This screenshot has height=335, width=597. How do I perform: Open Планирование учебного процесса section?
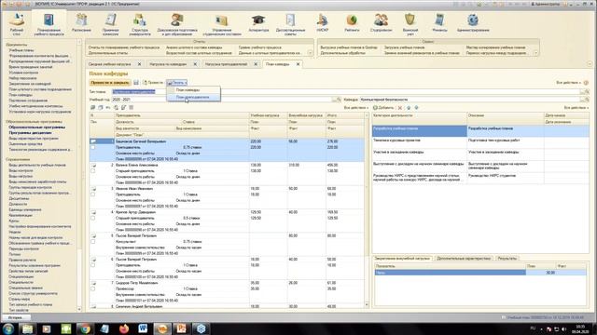coord(49,23)
